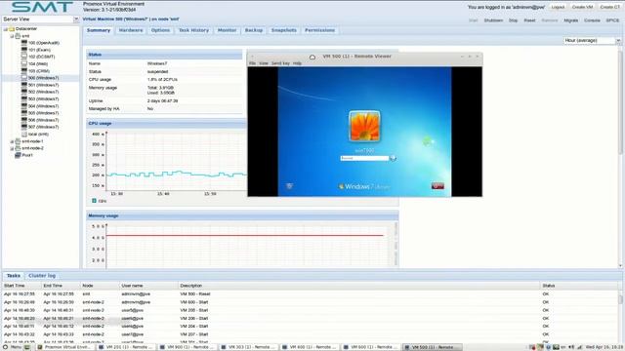
Task: Open the Snapshots tab
Action: 284,30
